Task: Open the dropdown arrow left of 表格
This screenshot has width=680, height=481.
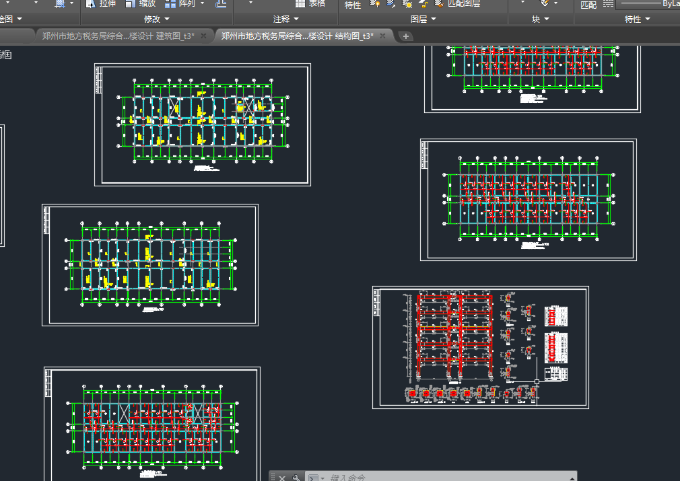Action: [250, 3]
